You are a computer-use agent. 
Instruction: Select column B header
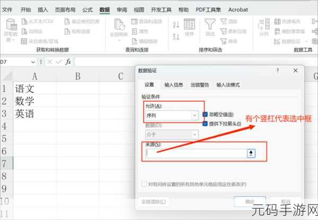(78, 76)
